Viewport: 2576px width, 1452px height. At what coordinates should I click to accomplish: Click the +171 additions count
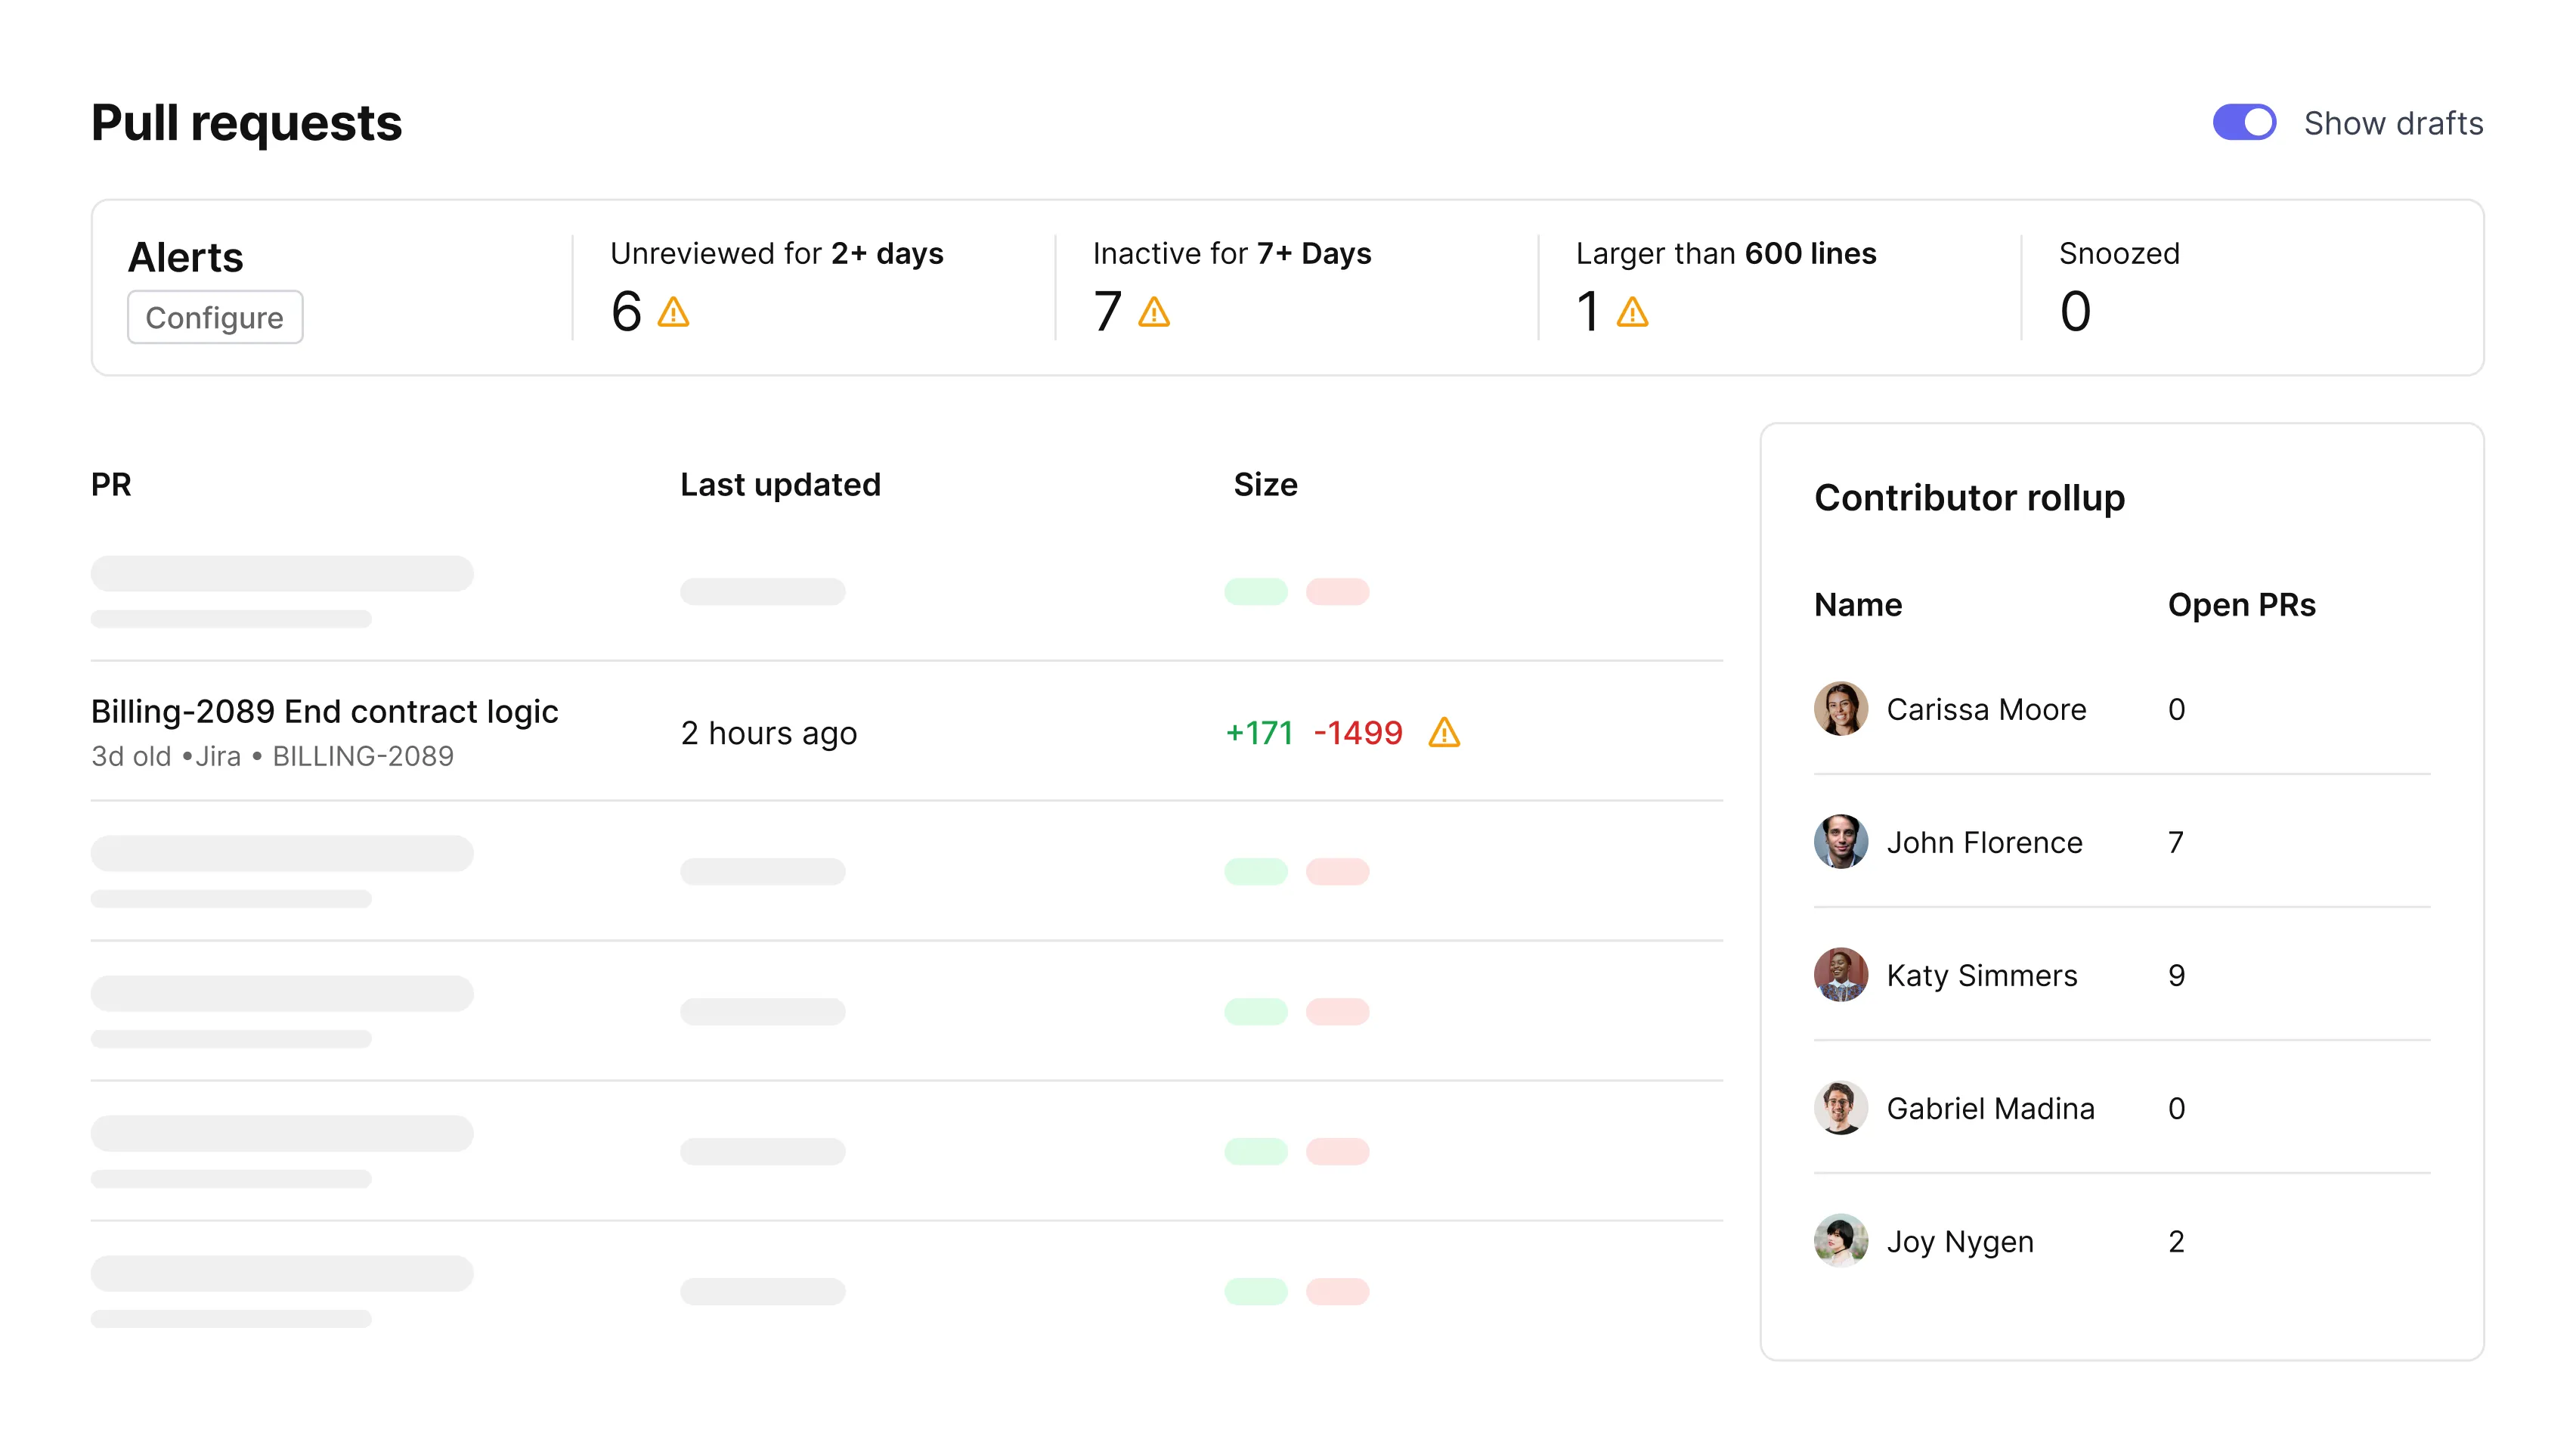click(x=1259, y=734)
